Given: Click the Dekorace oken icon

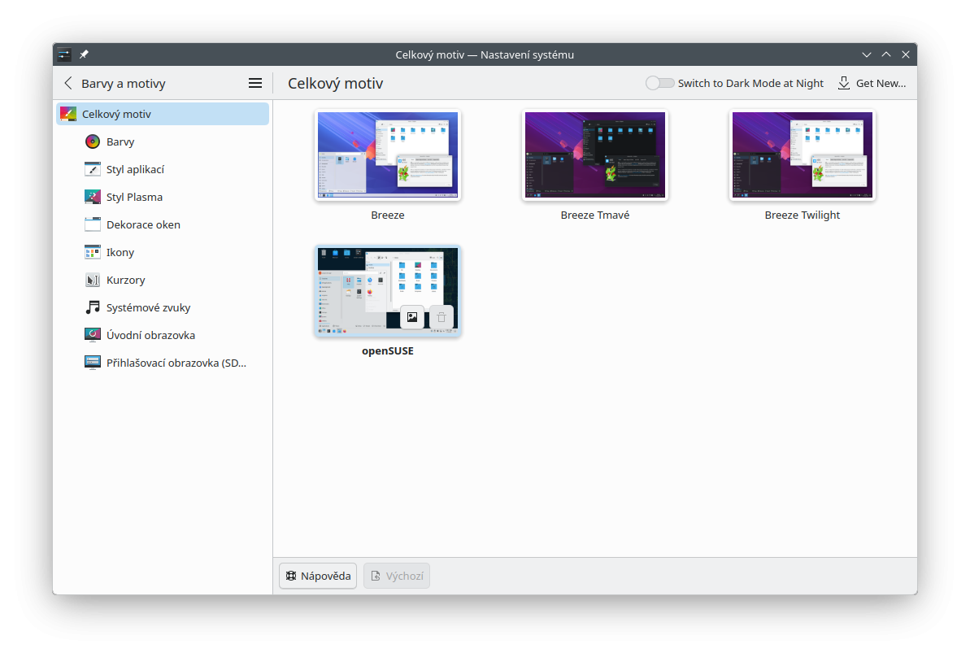Looking at the screenshot, I should pyautogui.click(x=92, y=224).
